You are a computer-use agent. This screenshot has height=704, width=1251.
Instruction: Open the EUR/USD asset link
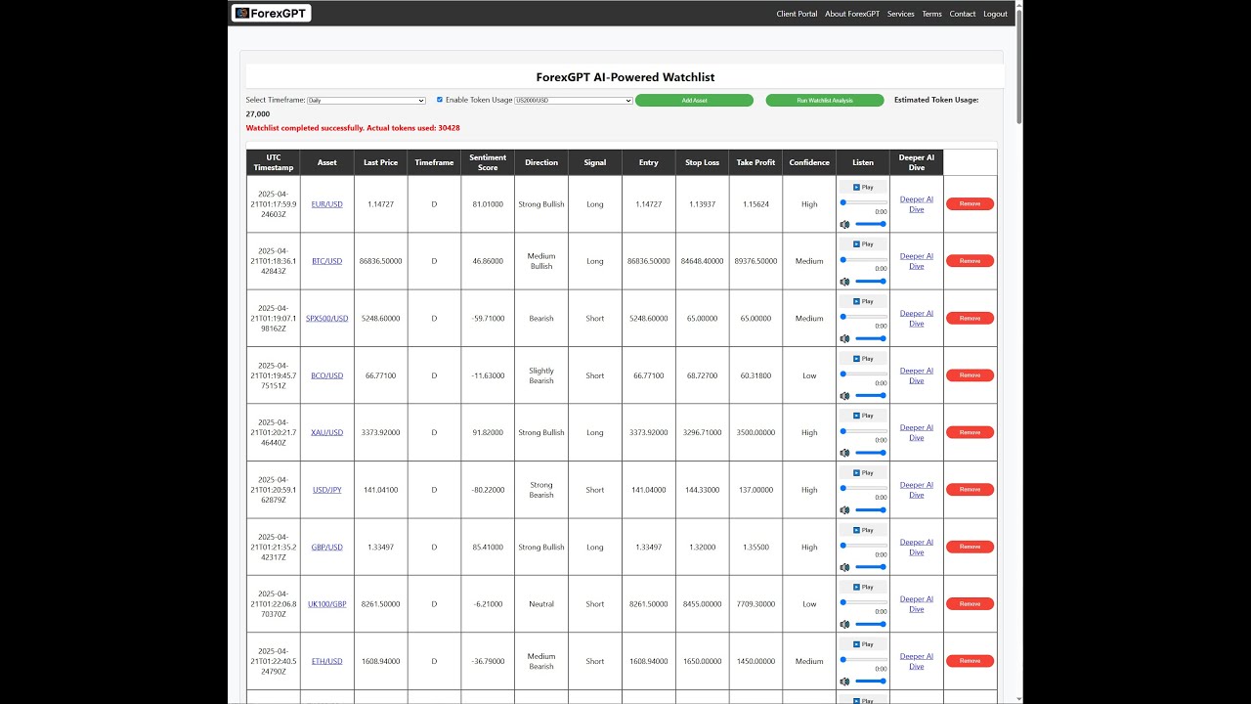click(327, 204)
